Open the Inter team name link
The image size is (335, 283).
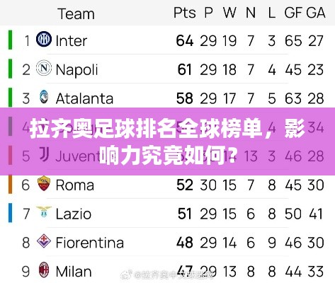click(72, 41)
